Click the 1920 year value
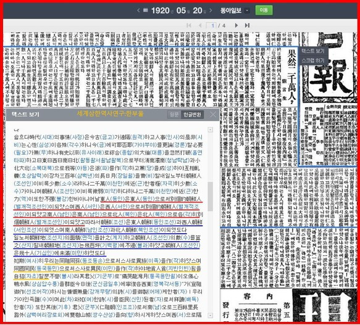The width and height of the screenshot is (360, 325). tap(161, 10)
